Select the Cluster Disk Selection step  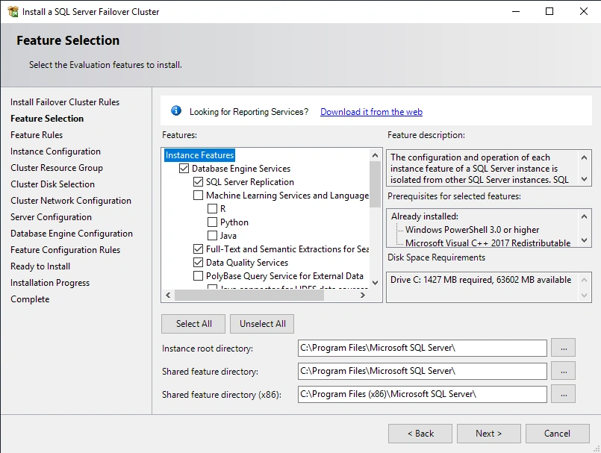[52, 184]
